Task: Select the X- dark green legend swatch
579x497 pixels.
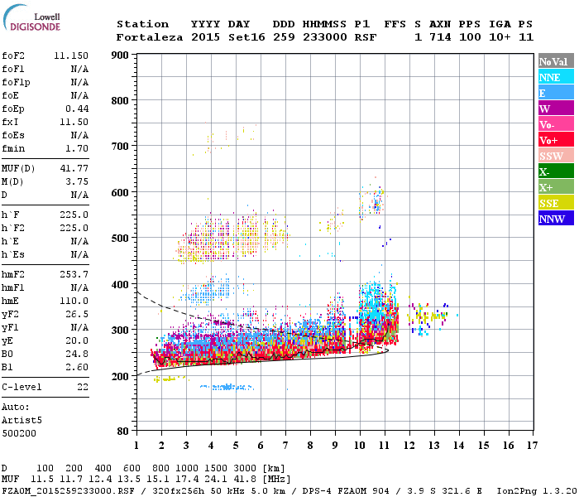Action: click(556, 171)
